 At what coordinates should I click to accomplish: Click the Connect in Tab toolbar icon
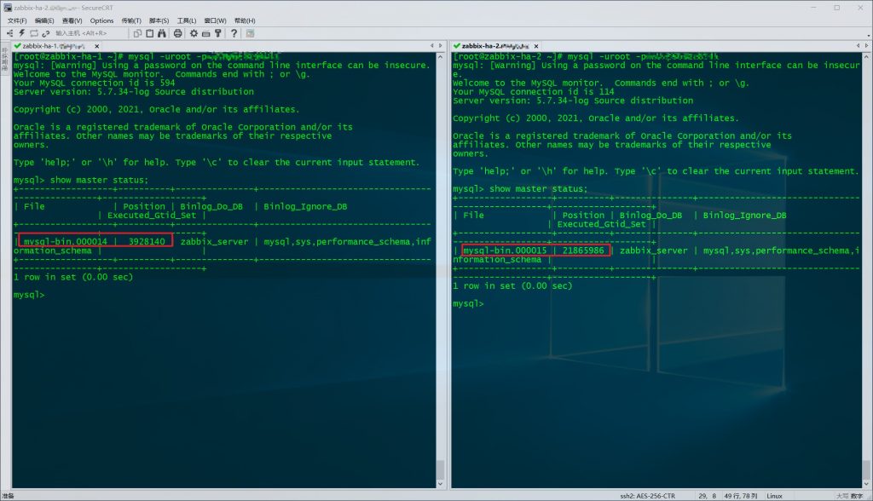click(34, 33)
